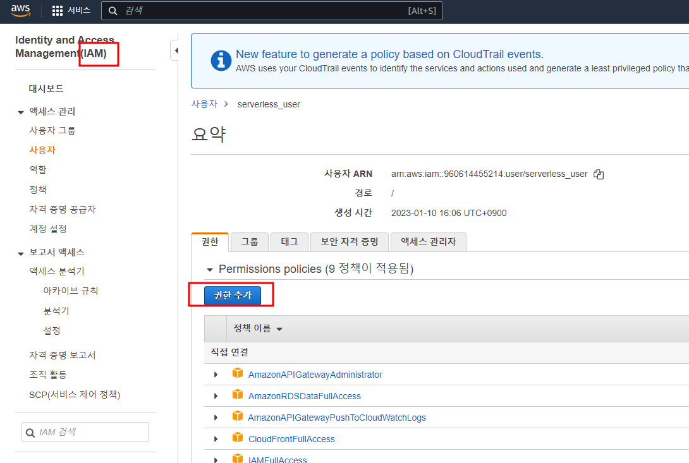Focus the top 검색 input field
Viewport: 689px width, 463px height.
point(272,11)
